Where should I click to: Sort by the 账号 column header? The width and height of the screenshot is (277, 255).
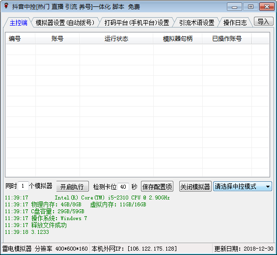pyautogui.click(x=57, y=38)
